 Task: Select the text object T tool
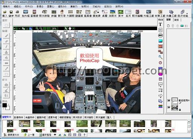tap(160, 24)
